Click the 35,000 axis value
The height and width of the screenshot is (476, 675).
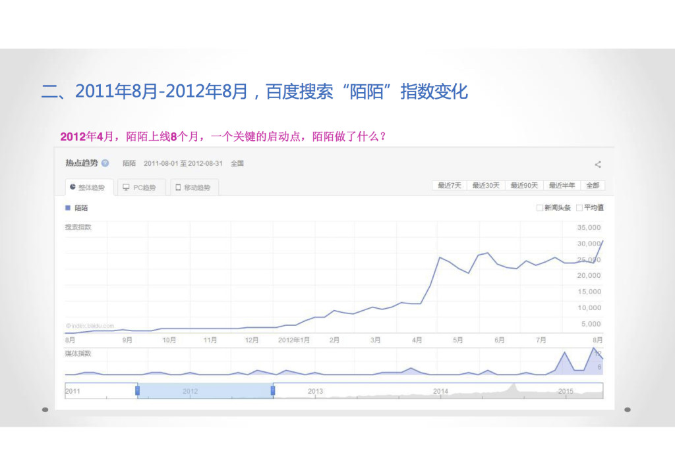click(x=589, y=227)
